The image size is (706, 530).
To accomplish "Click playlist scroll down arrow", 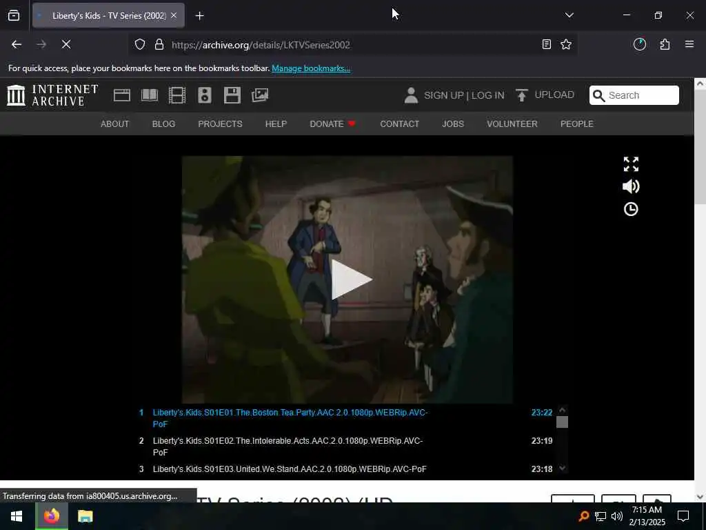I will [562, 469].
